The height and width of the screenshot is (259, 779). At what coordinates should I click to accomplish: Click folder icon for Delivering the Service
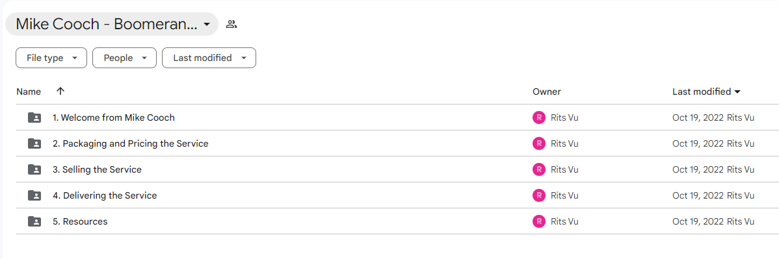point(34,195)
